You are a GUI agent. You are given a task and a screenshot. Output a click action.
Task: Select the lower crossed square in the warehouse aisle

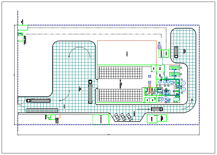150,82
